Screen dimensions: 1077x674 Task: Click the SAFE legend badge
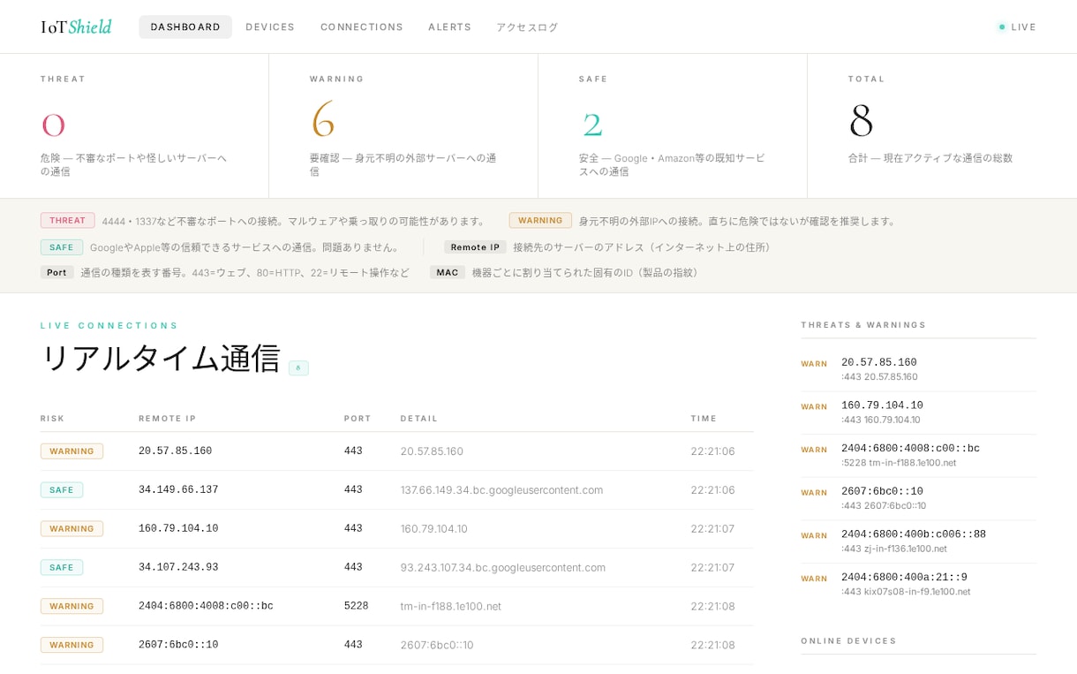pos(62,247)
